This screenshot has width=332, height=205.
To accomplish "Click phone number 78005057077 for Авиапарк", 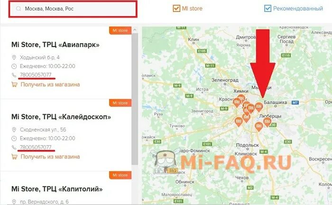I will point(36,75).
